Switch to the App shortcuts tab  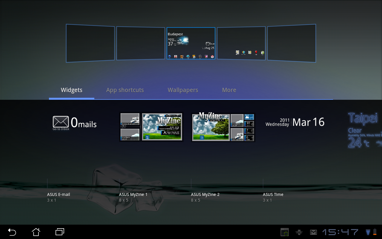coord(125,90)
